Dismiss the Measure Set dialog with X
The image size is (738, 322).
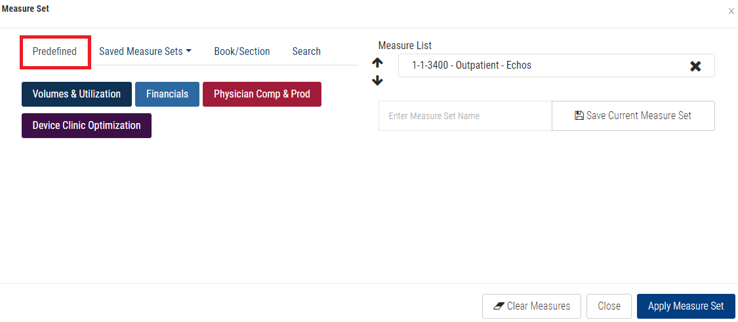click(731, 11)
